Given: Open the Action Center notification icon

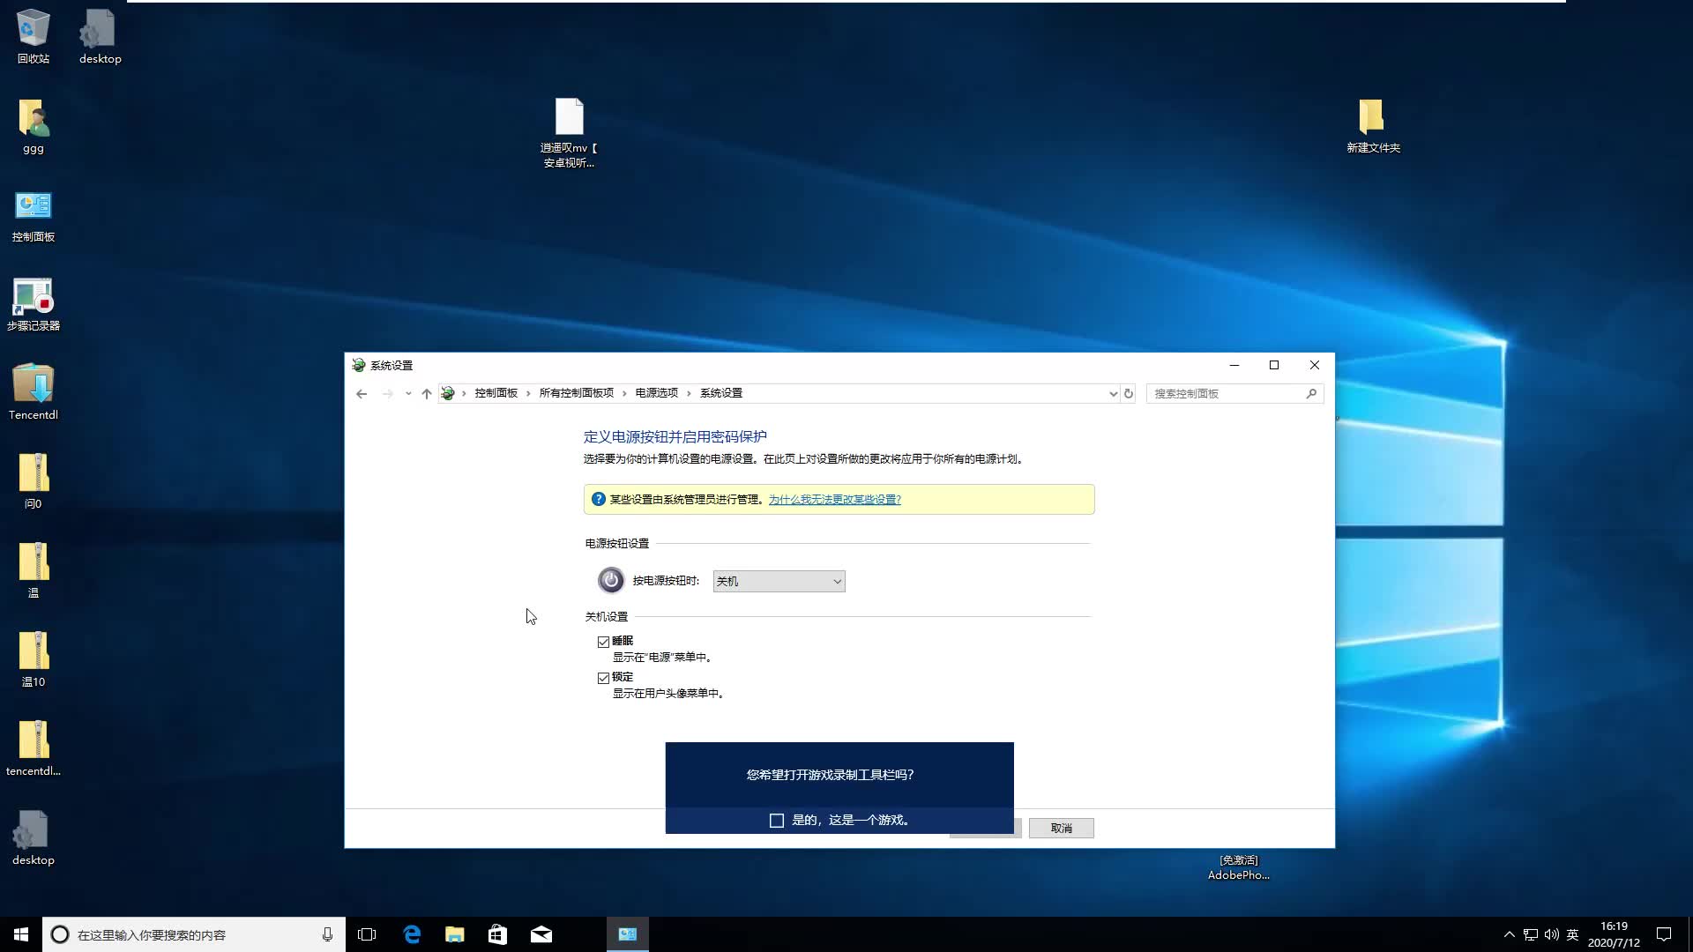Looking at the screenshot, I should click(x=1664, y=934).
